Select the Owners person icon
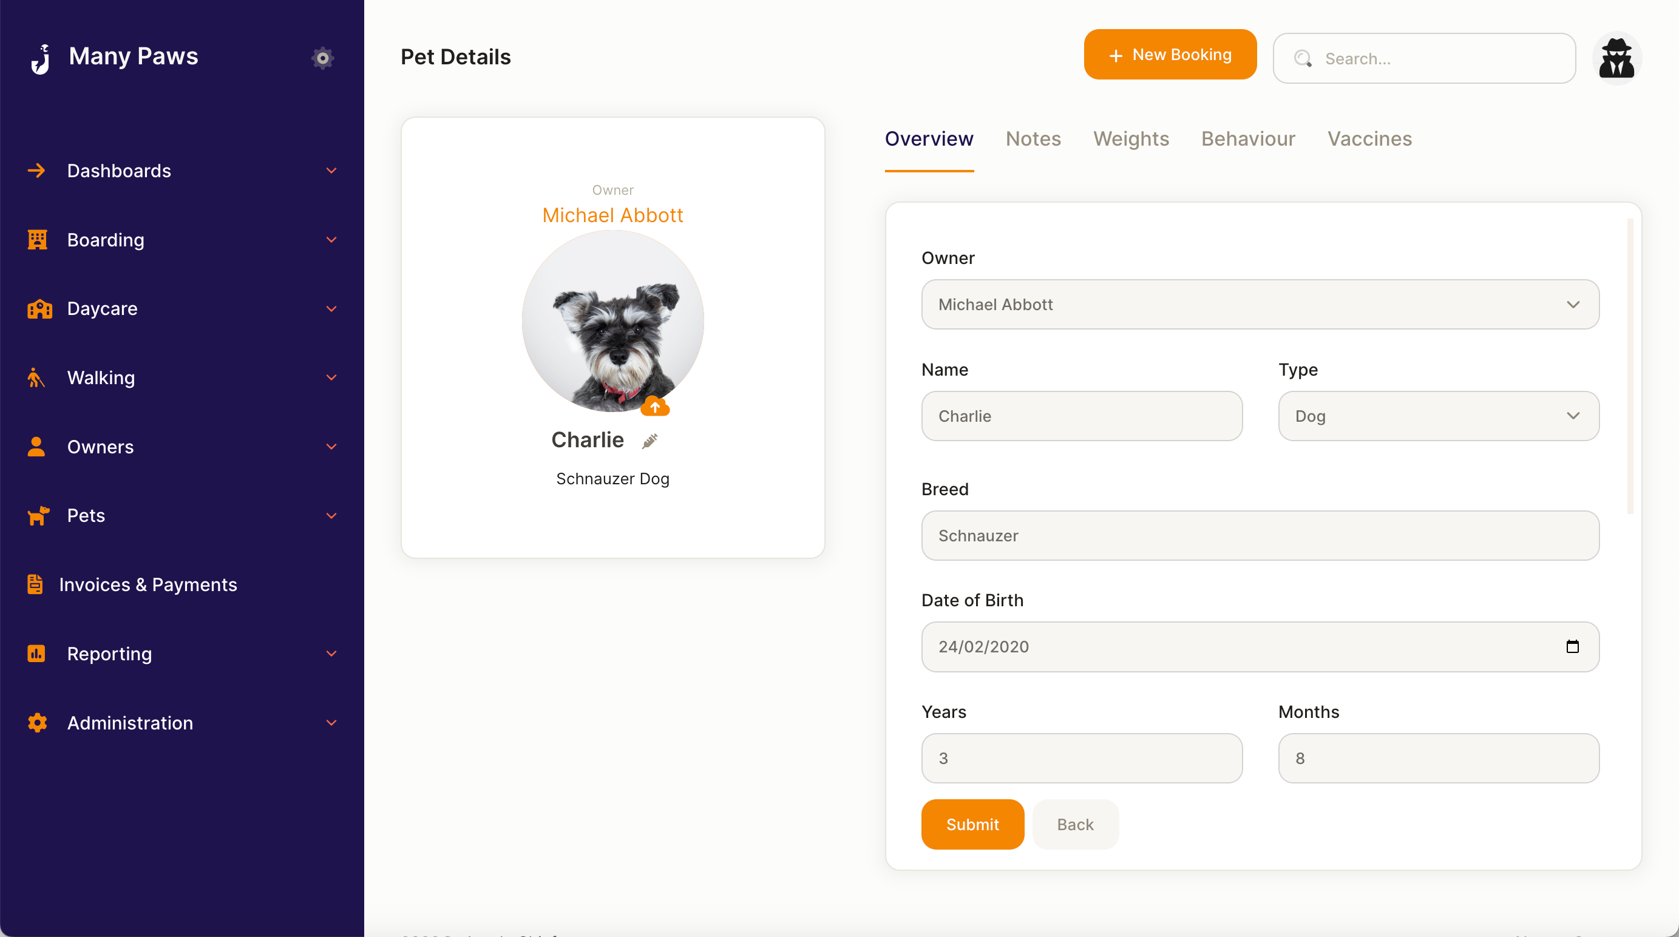 pyautogui.click(x=36, y=446)
